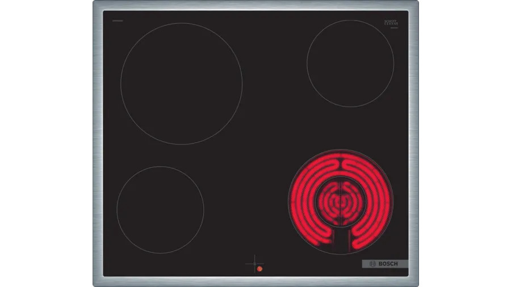Click the red residual heat indicator dot
This screenshot has height=287, width=511.
pyautogui.click(x=259, y=269)
